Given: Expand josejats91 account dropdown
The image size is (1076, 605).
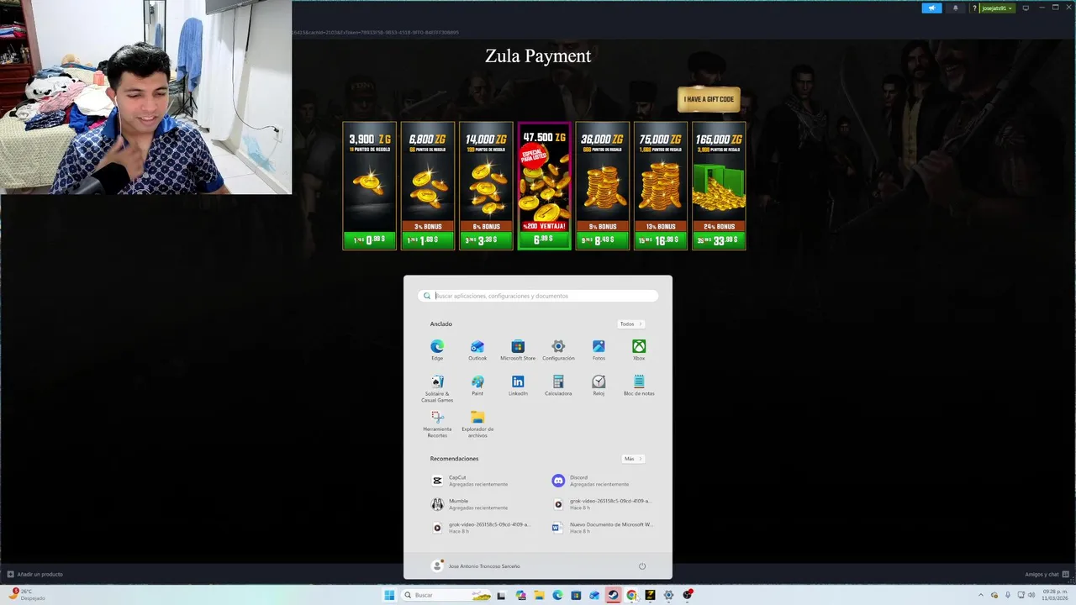Looking at the screenshot, I should [x=998, y=8].
